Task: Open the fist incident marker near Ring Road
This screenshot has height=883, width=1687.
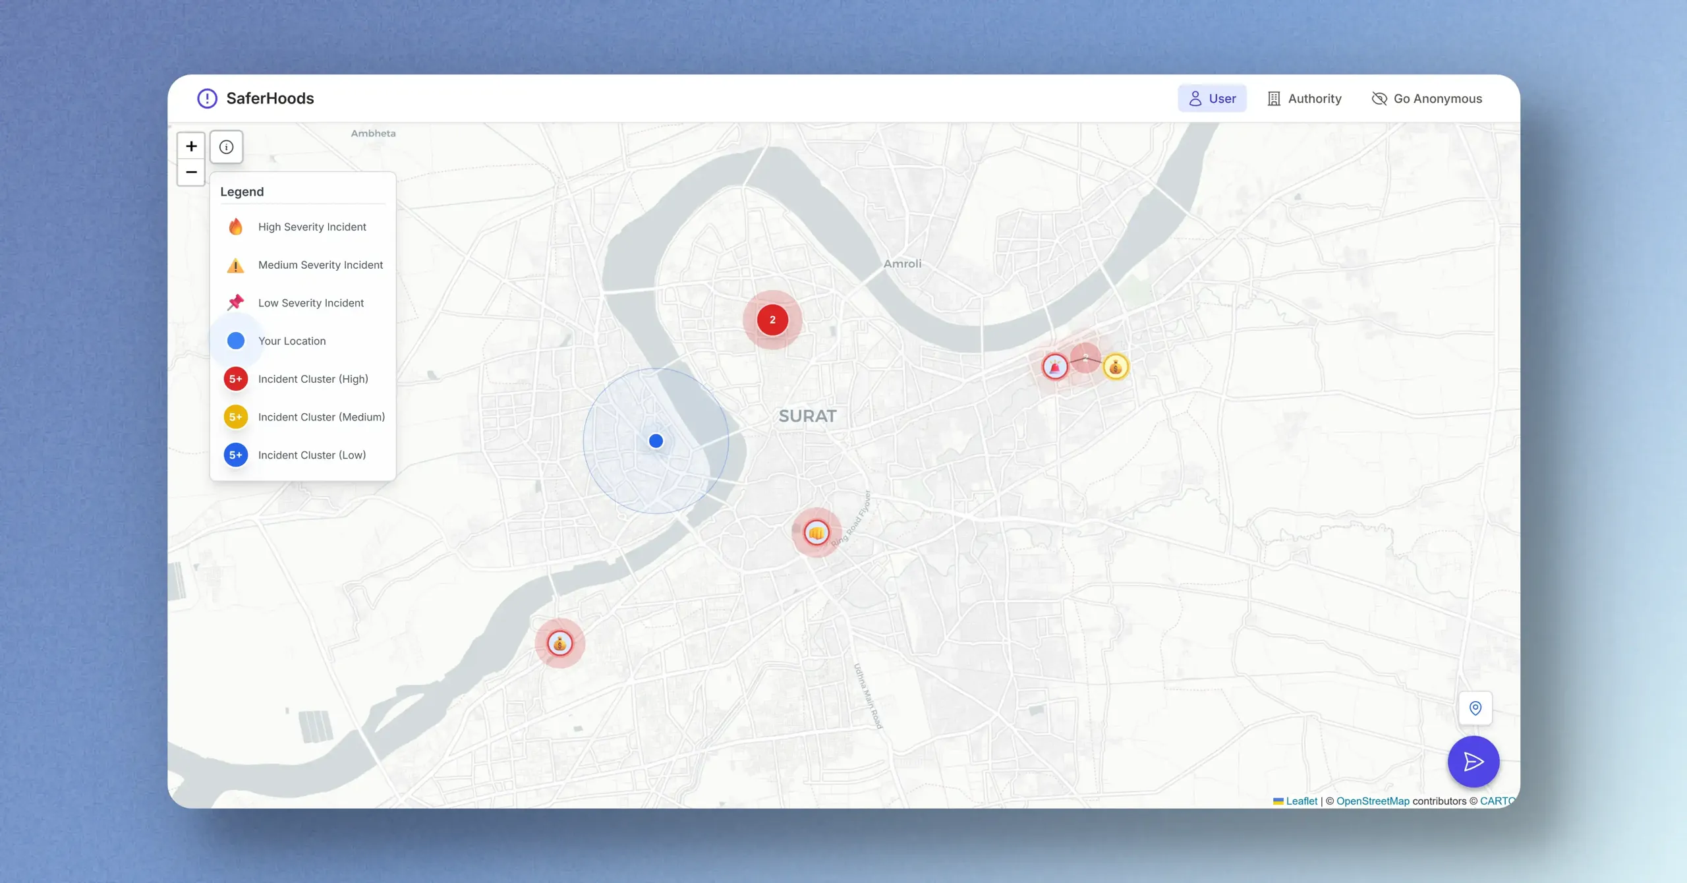Action: coord(816,532)
